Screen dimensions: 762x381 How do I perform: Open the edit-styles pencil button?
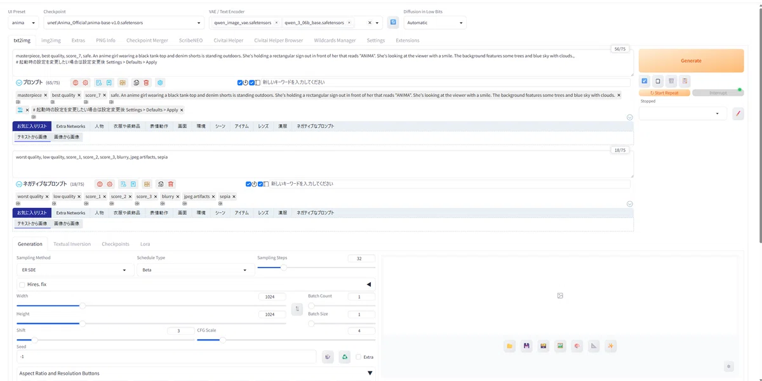(738, 113)
